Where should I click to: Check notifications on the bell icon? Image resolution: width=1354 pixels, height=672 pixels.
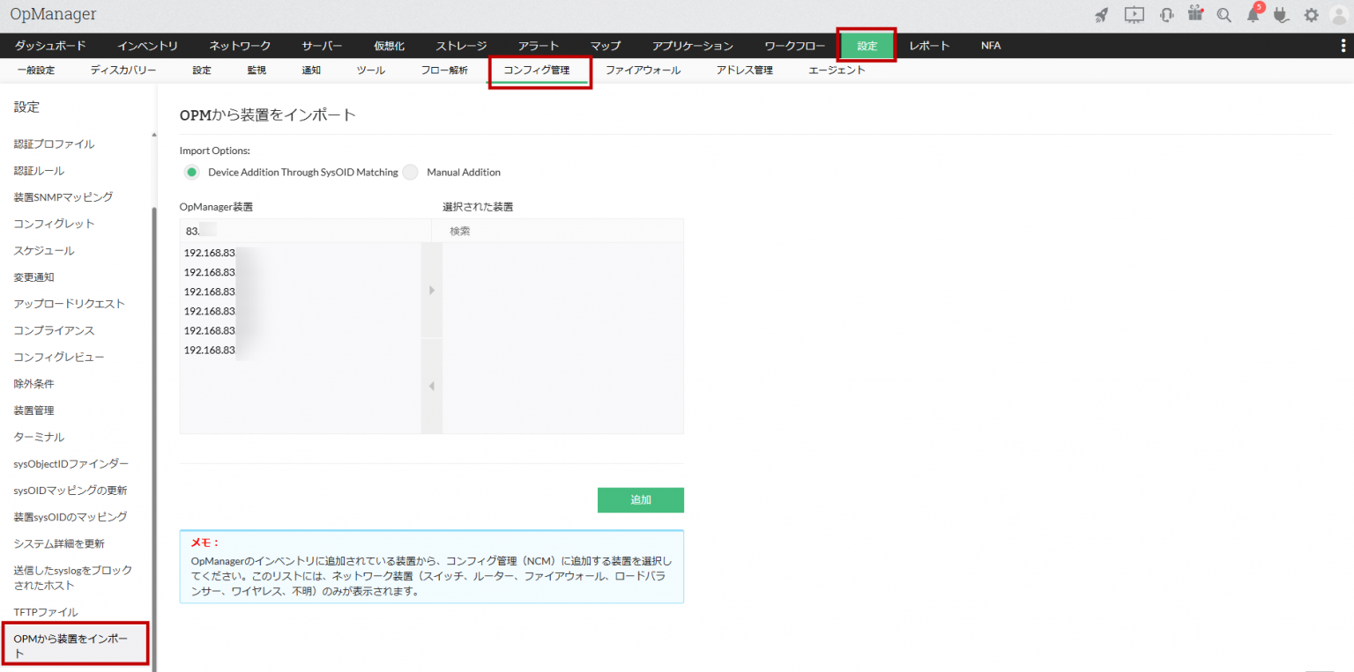click(x=1252, y=14)
